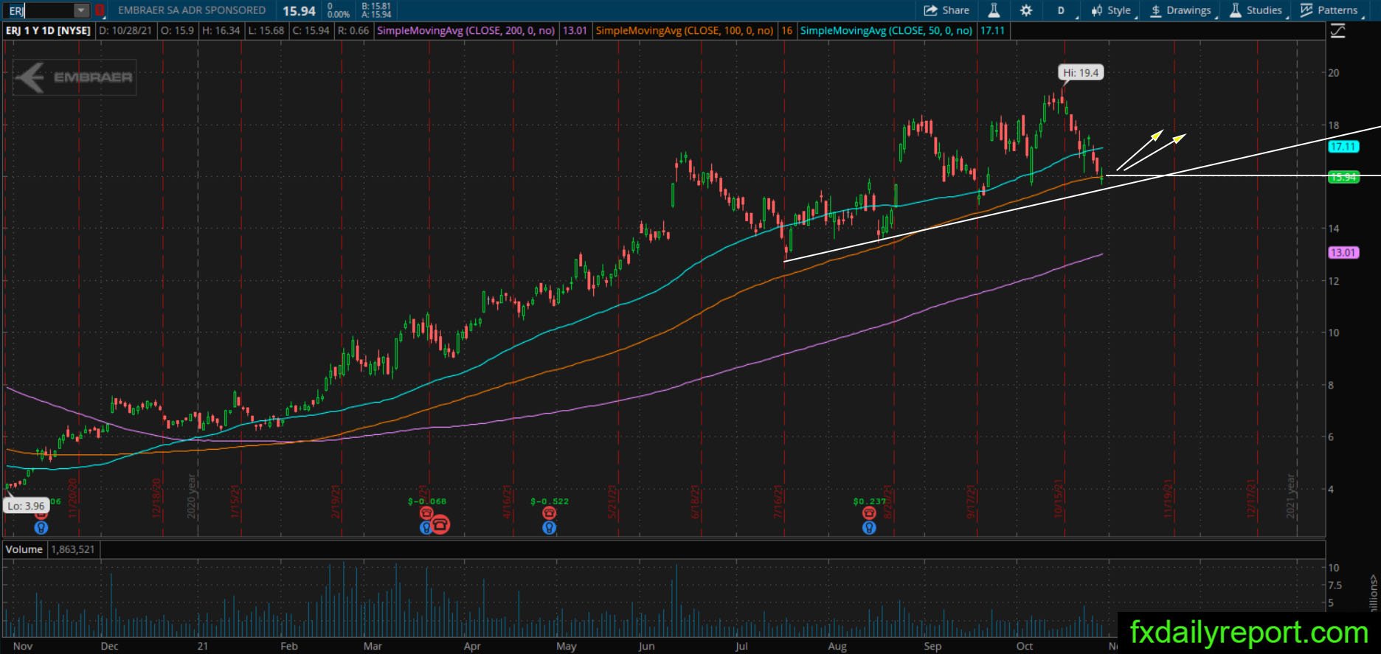
Task: Click the bid price B: 15.81
Action: click(x=376, y=6)
